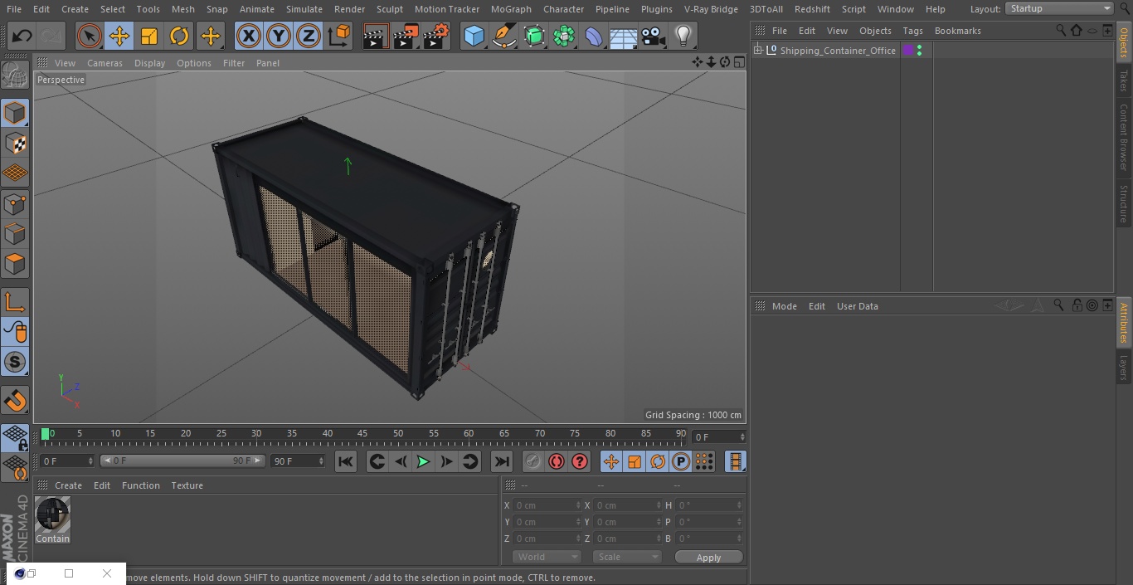Open material manager Texture menu
Image resolution: width=1133 pixels, height=585 pixels.
pos(187,485)
